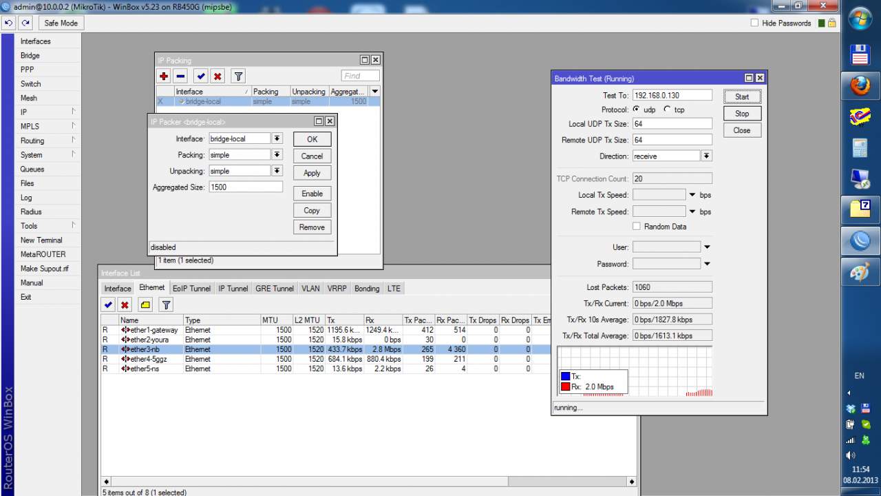Click blue checkmark enable icon in Interface List

(108, 304)
